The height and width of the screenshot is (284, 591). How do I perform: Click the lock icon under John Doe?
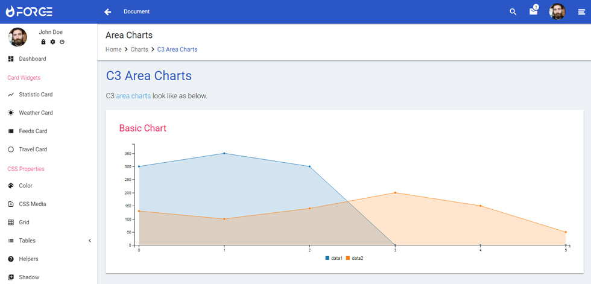pyautogui.click(x=43, y=42)
